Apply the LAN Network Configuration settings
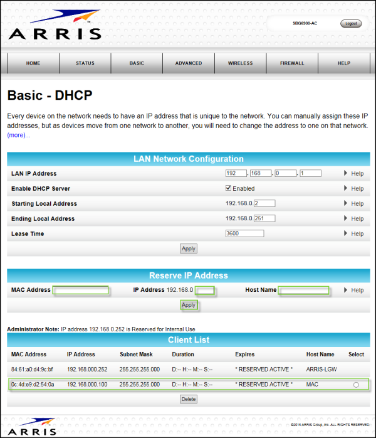 tap(189, 248)
